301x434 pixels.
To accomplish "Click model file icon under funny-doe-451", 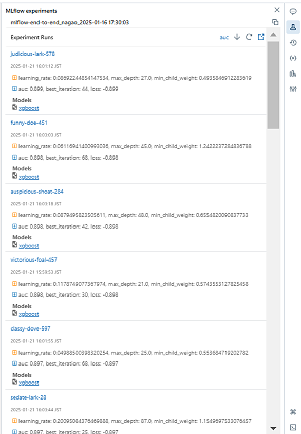I will point(14,176).
